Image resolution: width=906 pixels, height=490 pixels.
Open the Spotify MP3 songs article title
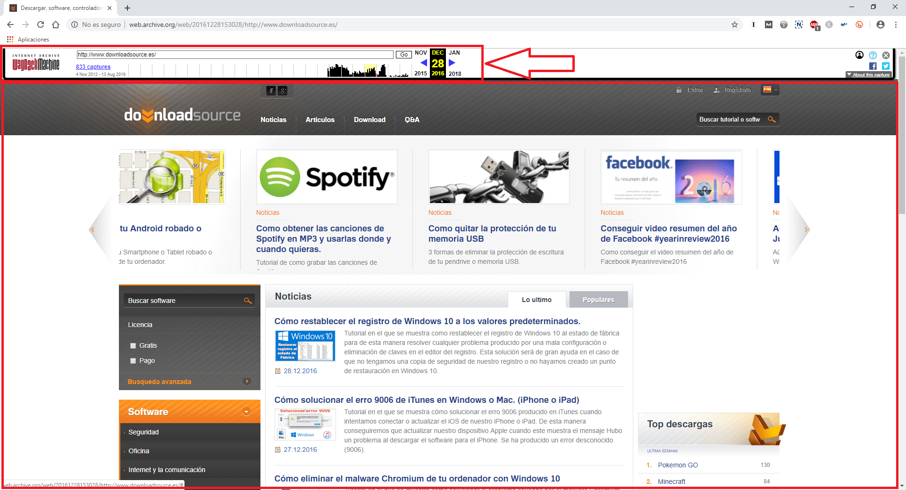tap(324, 239)
